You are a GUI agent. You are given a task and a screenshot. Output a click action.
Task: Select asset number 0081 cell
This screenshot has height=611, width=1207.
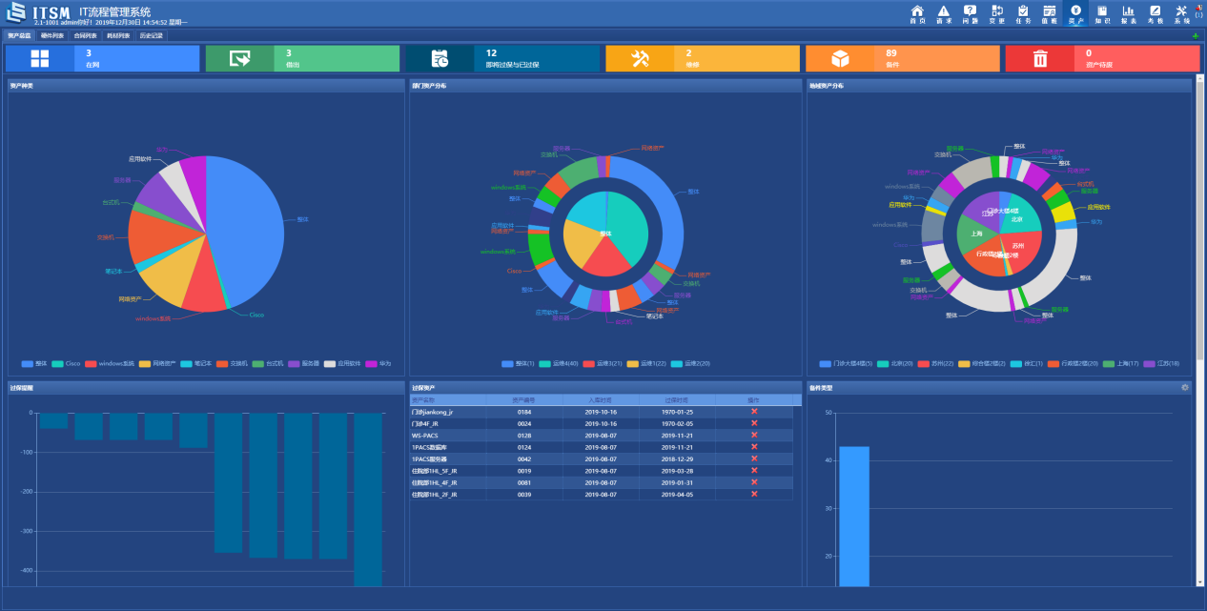524,482
